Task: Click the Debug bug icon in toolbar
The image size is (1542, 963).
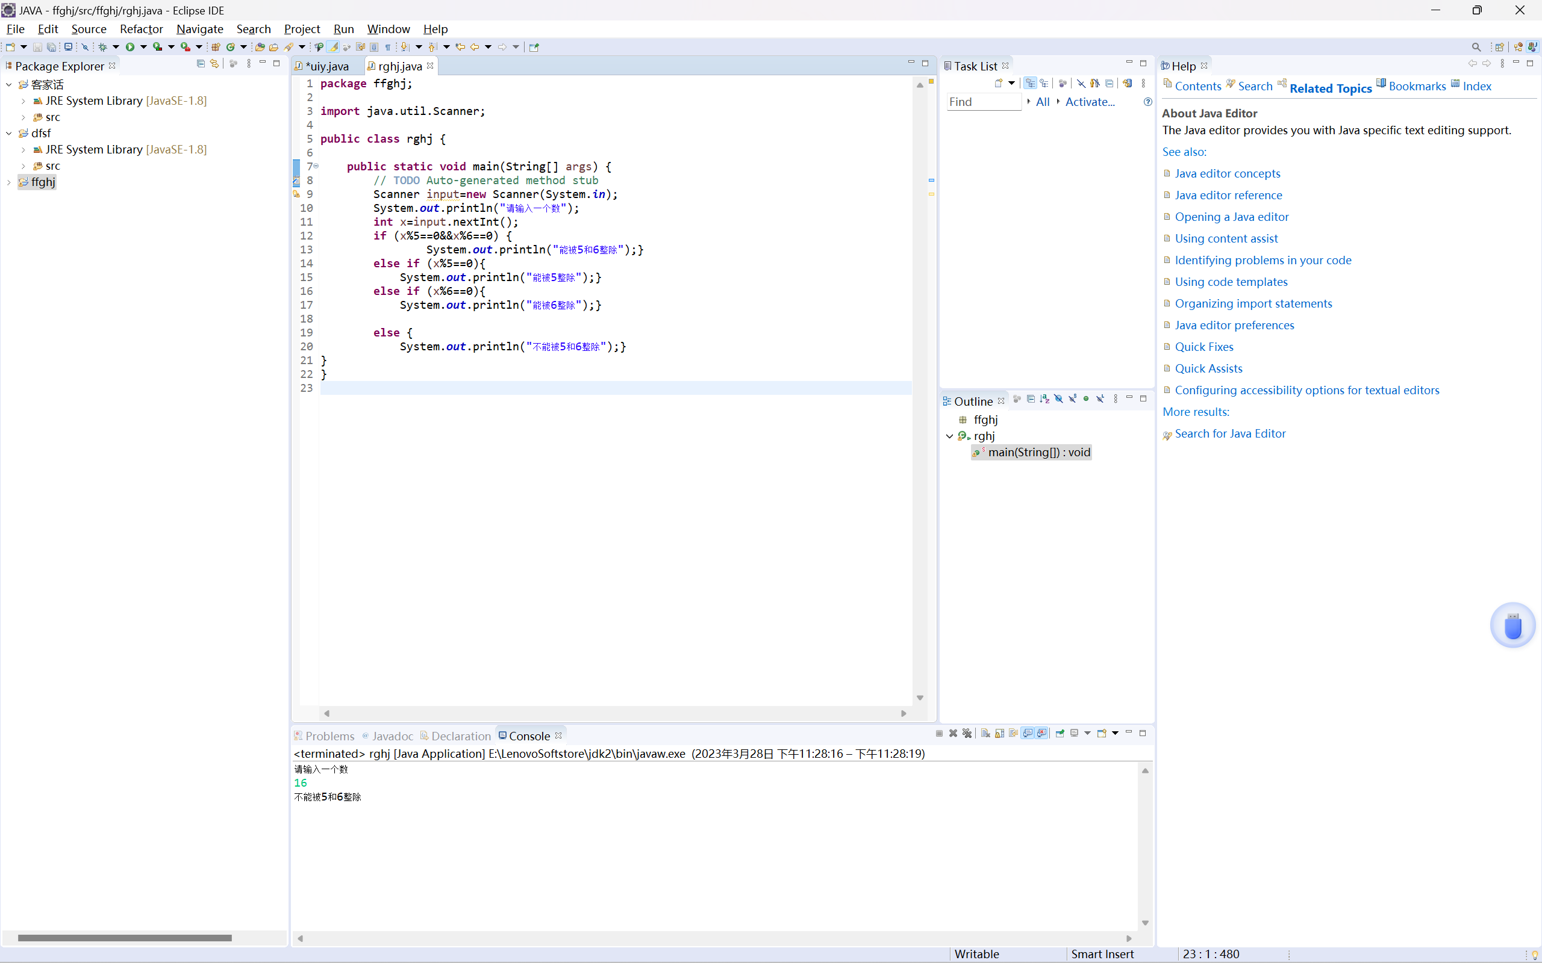Action: [102, 47]
